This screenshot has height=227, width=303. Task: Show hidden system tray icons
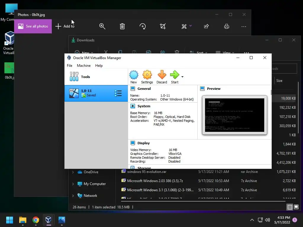[x=252, y=220]
